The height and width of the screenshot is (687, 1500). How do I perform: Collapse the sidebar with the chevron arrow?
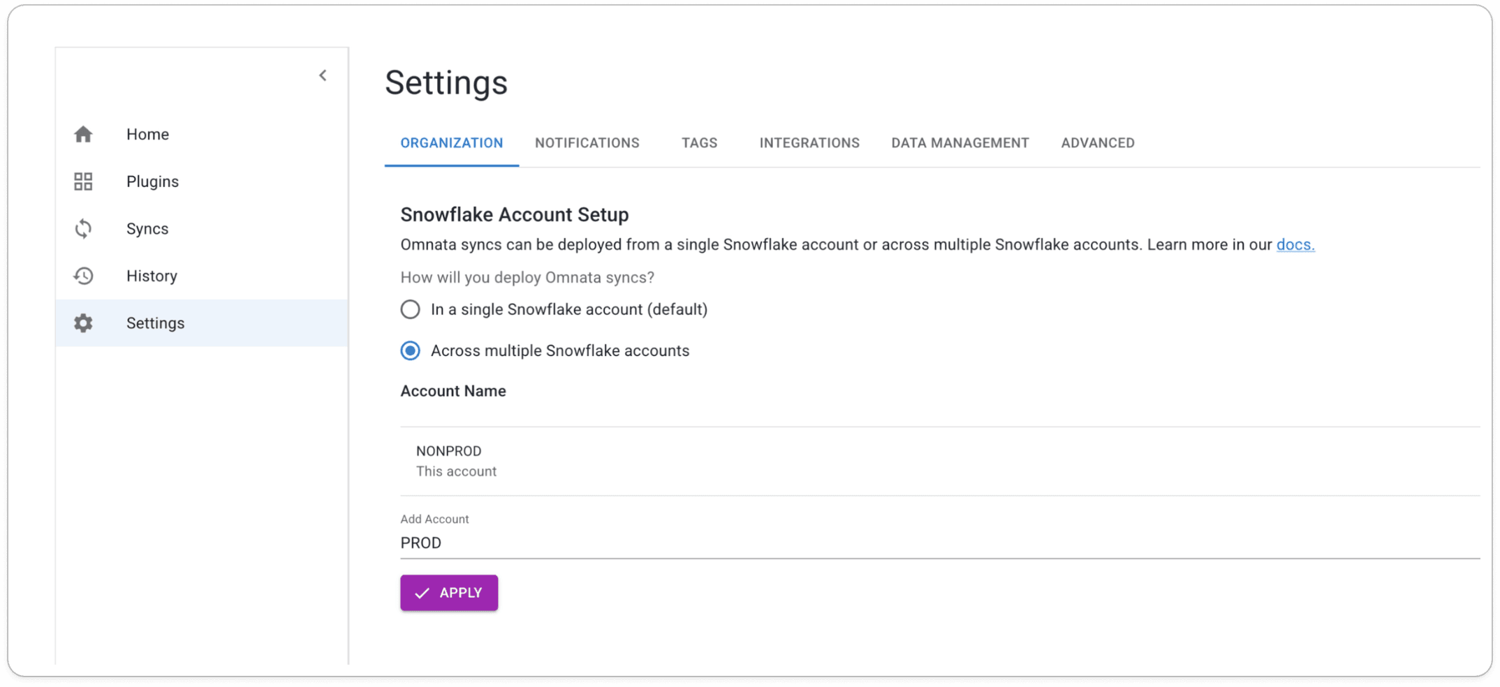[323, 75]
